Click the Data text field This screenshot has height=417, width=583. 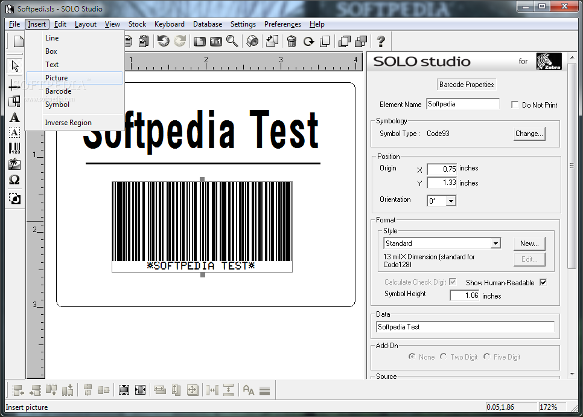[465, 327]
